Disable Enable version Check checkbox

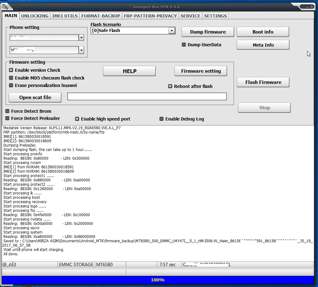click(11, 70)
